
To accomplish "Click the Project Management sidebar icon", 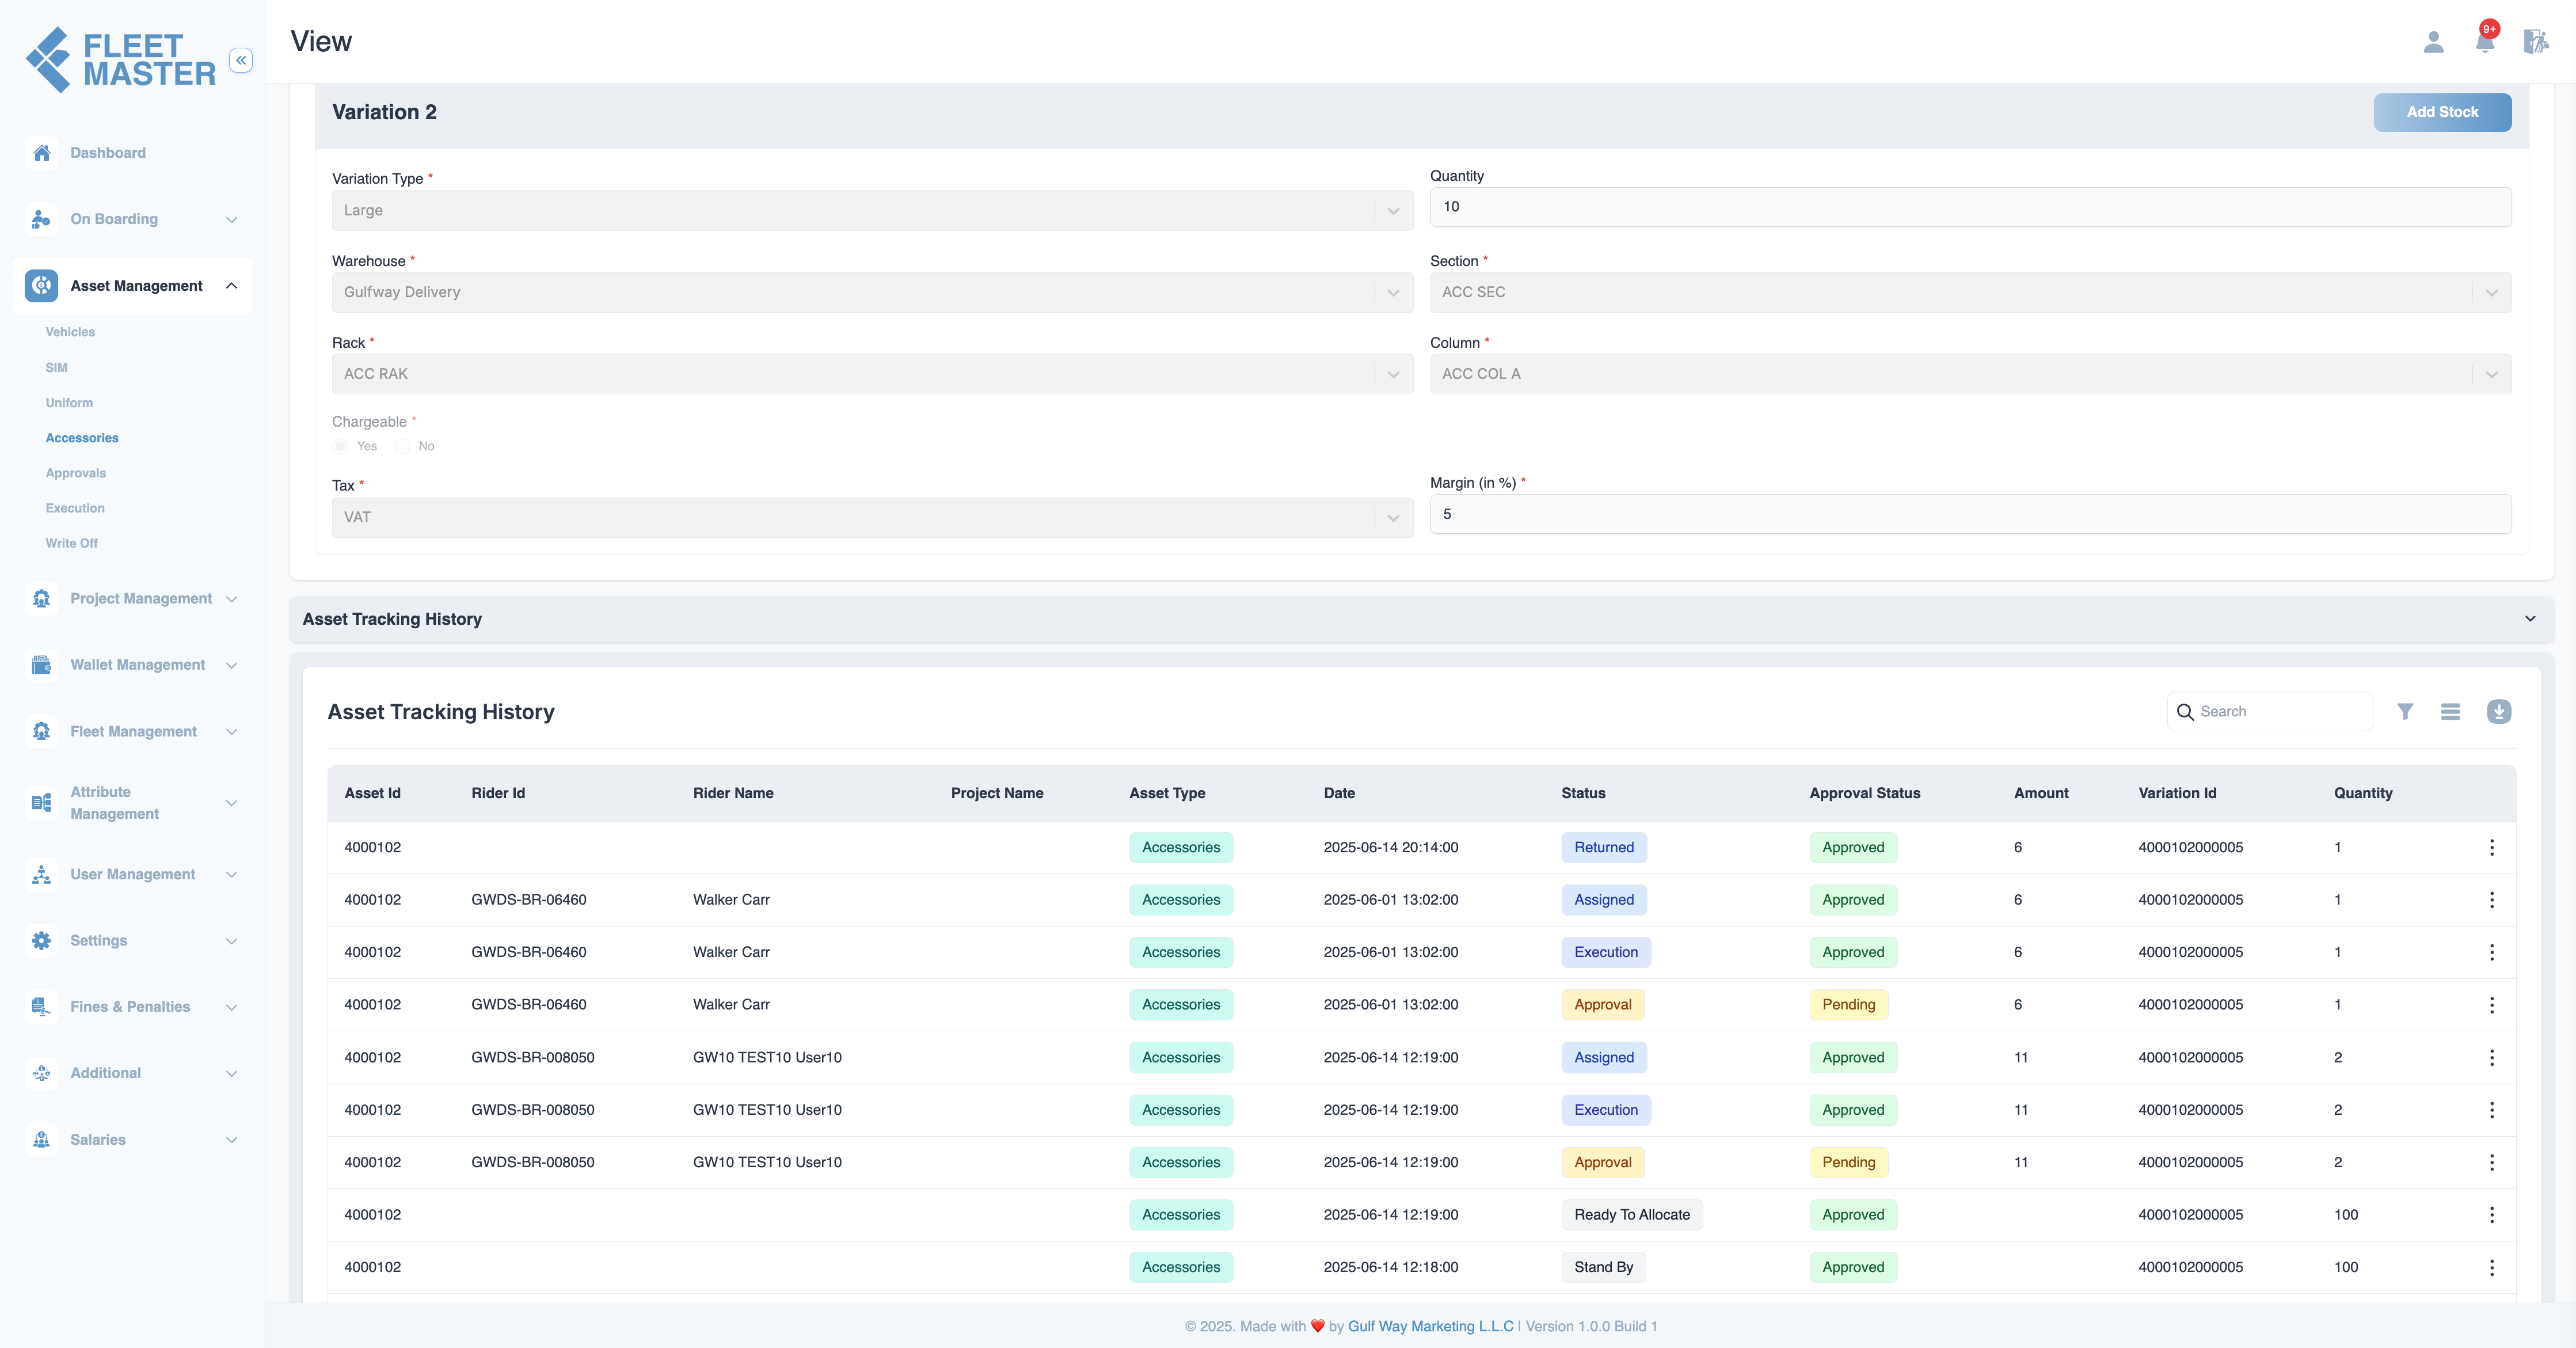I will tap(41, 599).
